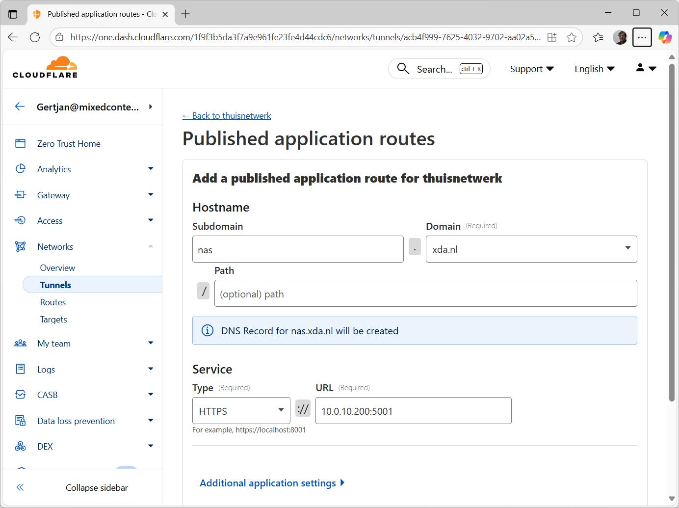Click the Copilot icon in browser toolbar
Viewport: 679px width, 508px height.
[665, 37]
